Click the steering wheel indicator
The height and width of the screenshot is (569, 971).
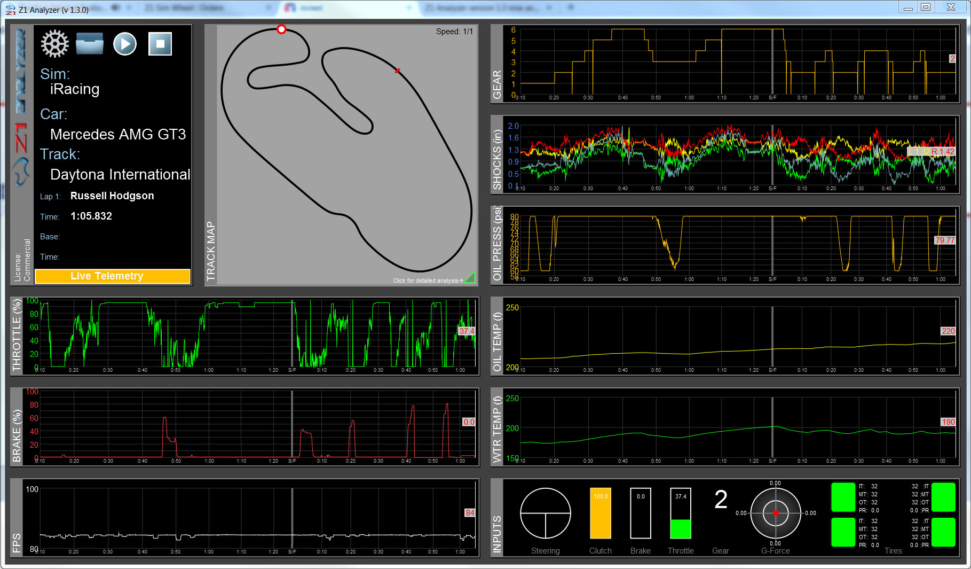(546, 513)
